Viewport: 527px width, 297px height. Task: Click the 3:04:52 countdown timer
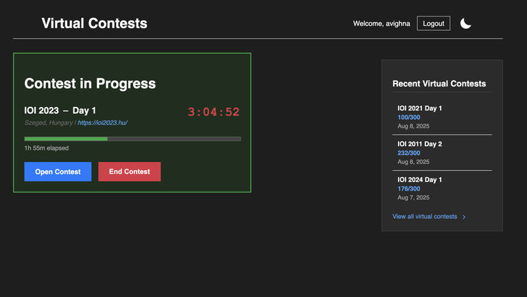(x=213, y=112)
